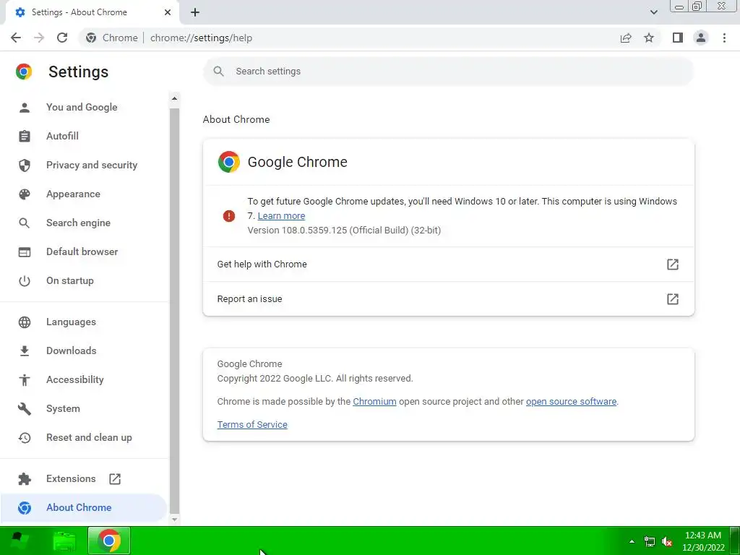The image size is (740, 555).
Task: Click inside the Search settings field
Action: pyautogui.click(x=448, y=72)
